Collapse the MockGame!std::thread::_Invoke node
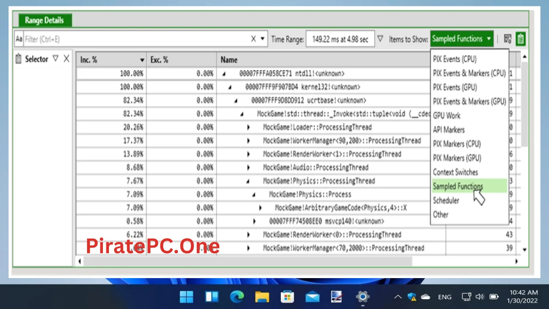Screen dimensions: 549x309 [x=242, y=114]
